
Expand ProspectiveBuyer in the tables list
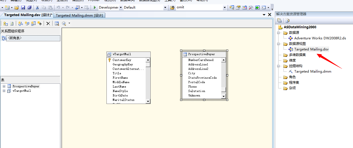pos(4,86)
